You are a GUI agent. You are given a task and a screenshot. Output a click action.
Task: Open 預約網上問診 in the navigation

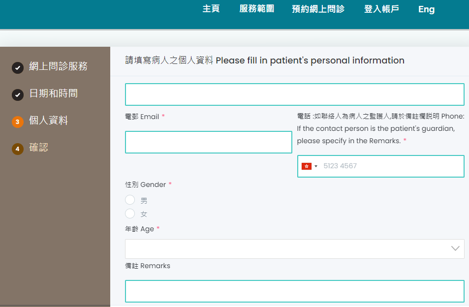(x=318, y=9)
